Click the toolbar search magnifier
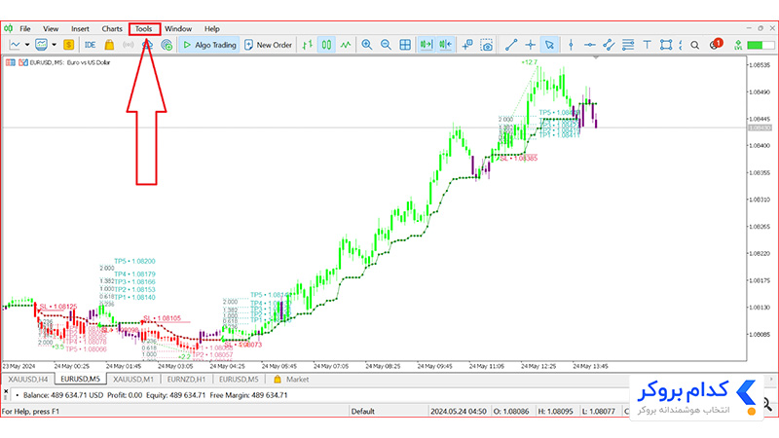 pos(695,45)
